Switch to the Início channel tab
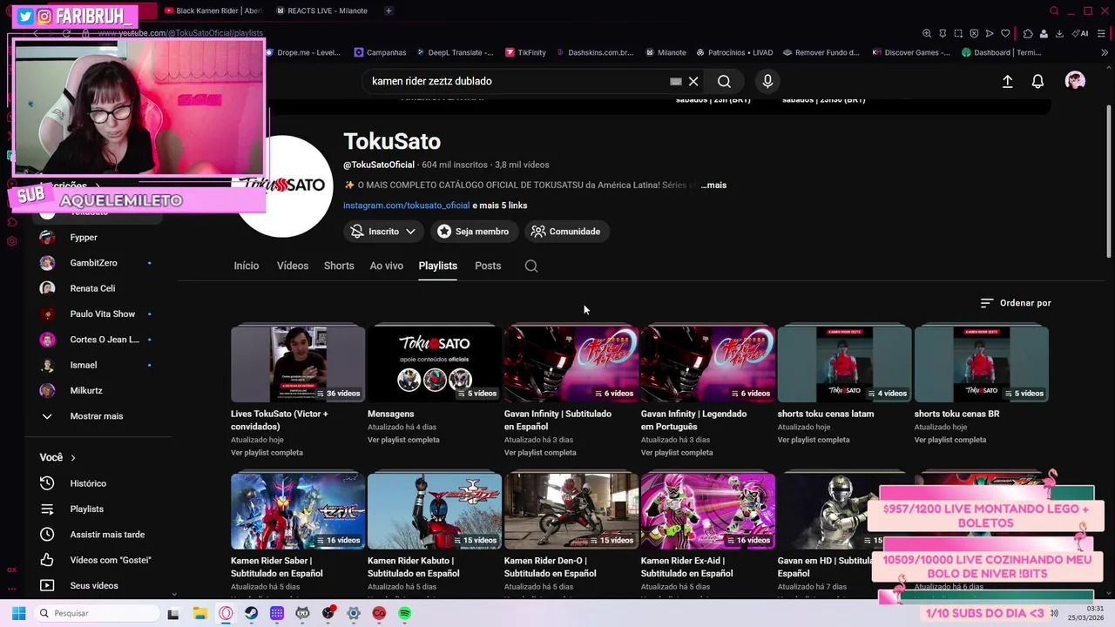Viewport: 1115px width, 627px height. click(247, 266)
